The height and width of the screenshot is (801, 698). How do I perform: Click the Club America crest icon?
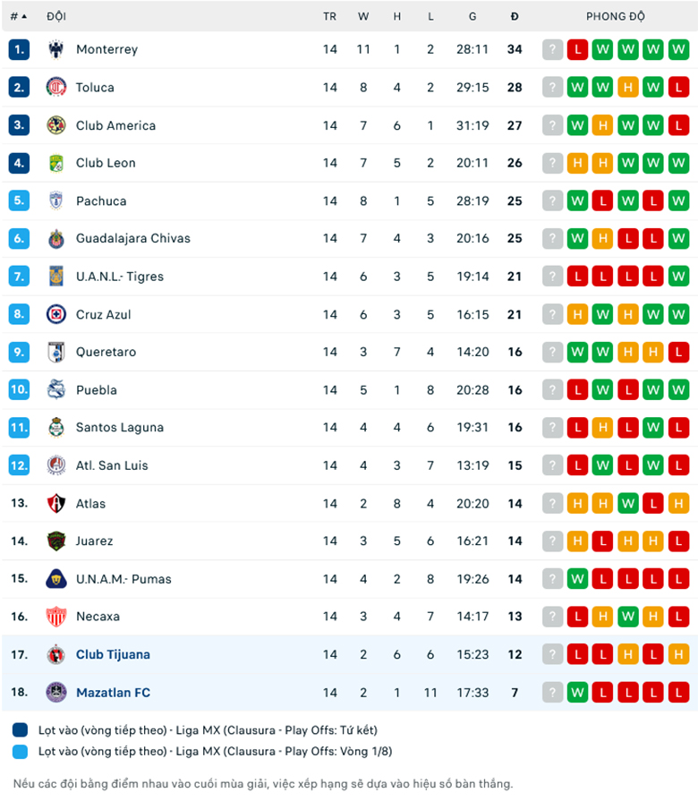click(56, 125)
